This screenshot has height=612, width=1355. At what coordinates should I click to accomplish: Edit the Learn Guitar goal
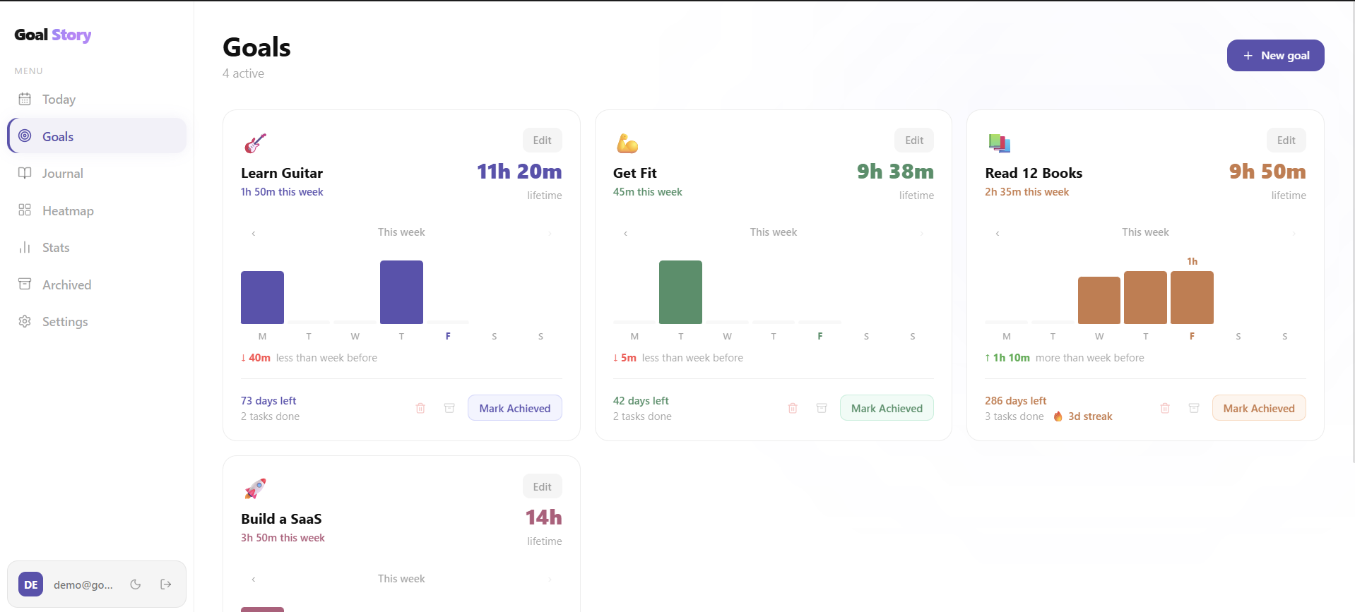pyautogui.click(x=543, y=140)
